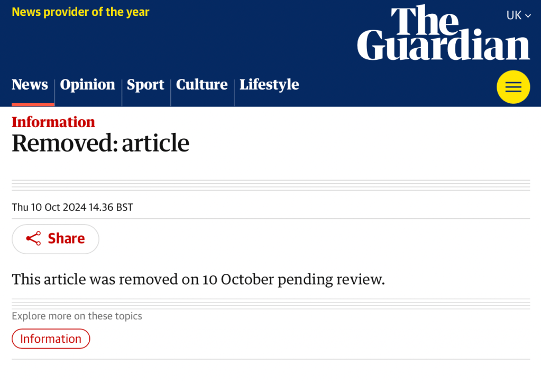541x383 pixels.
Task: Click the article removed pending review text
Action: pos(198,279)
